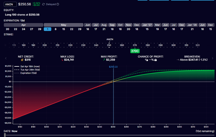Viewport: 216px width, 137px height.
Task: Click the money bag icon under Net Credit
Action: [x=22, y=60]
